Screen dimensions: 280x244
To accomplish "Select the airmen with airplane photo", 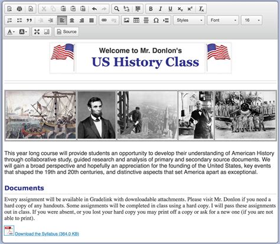I will point(245,116).
